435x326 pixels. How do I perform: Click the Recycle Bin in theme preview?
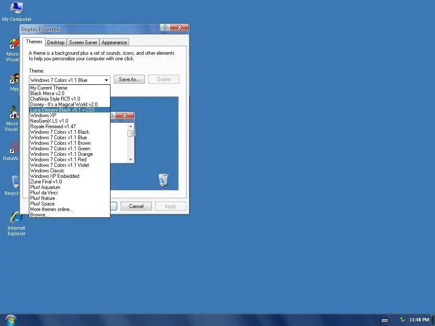tap(163, 180)
